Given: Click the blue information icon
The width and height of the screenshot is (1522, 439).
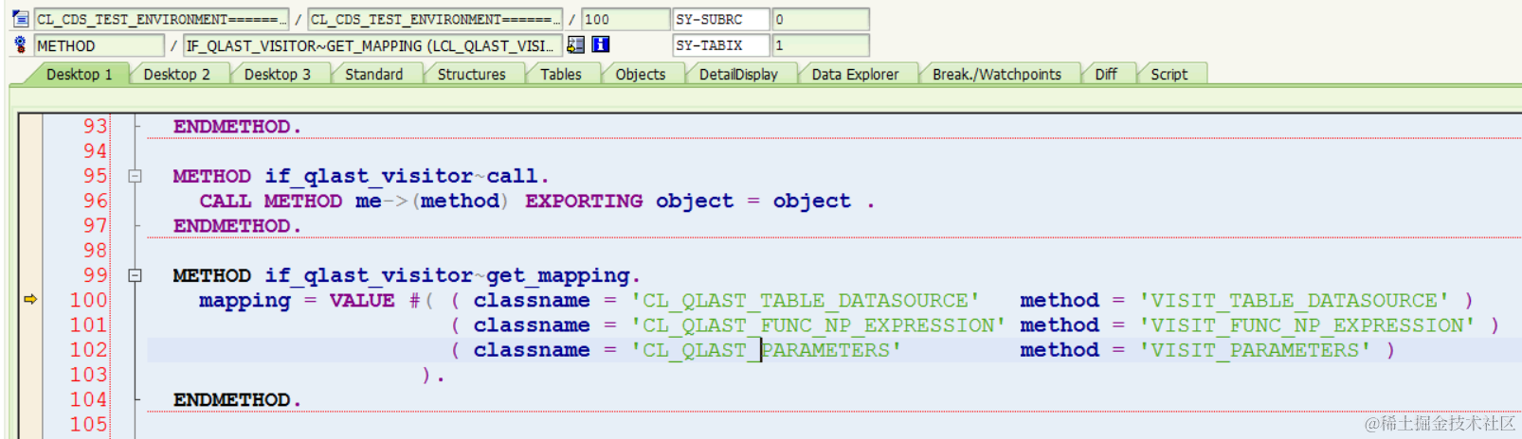Looking at the screenshot, I should (601, 44).
